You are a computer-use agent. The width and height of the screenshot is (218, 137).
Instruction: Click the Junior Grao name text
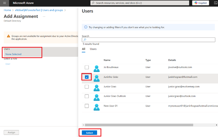110,87
